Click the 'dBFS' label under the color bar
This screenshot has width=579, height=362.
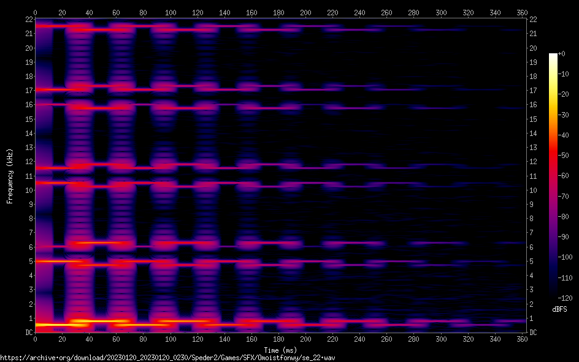(x=559, y=310)
